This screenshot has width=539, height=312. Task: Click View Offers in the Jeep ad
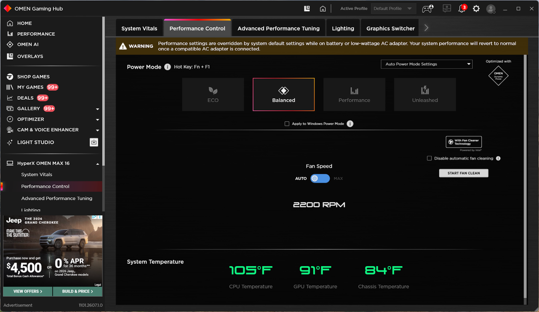[28, 291]
